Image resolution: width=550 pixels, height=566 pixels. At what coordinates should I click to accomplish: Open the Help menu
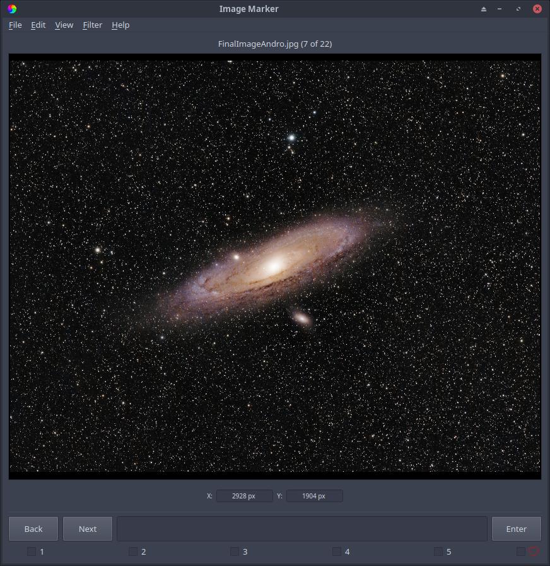tap(120, 25)
